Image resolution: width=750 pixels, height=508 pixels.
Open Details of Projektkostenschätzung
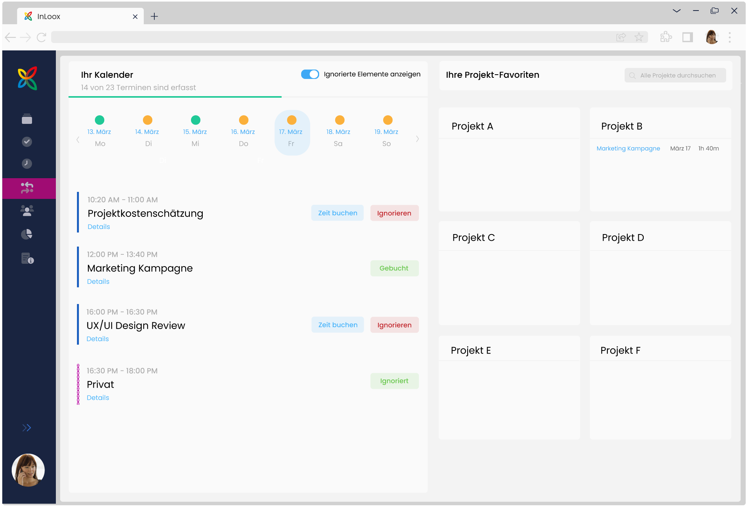coord(99,227)
